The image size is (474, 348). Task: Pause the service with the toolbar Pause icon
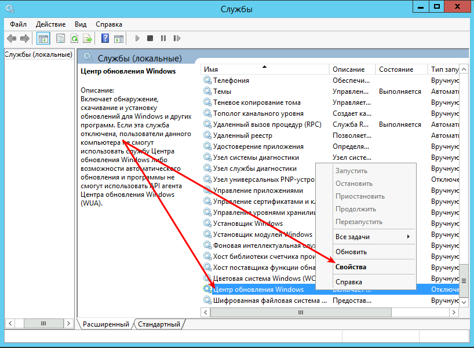pyautogui.click(x=163, y=38)
